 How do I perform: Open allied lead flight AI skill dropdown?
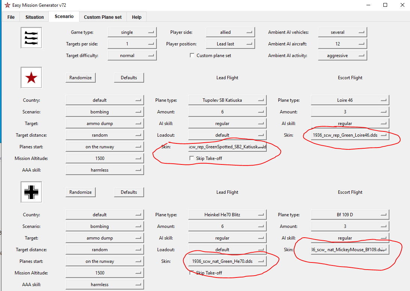coord(227,124)
